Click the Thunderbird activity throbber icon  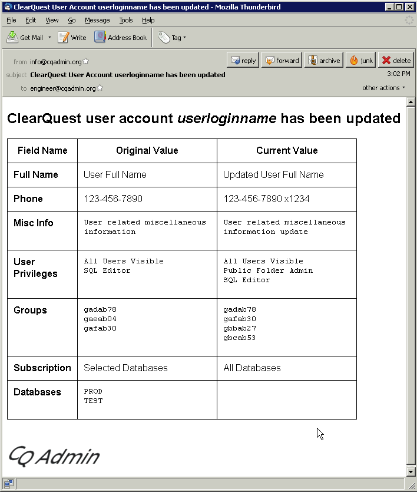click(x=409, y=20)
